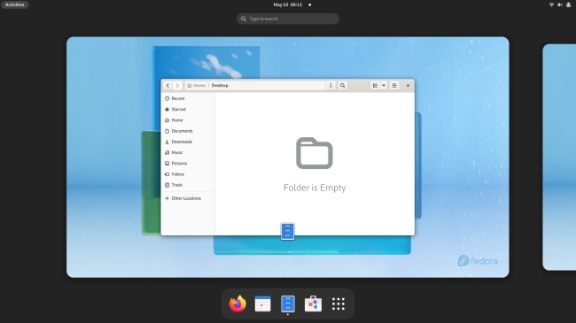
Task: Expand the view options dropdown arrow
Action: tap(384, 86)
